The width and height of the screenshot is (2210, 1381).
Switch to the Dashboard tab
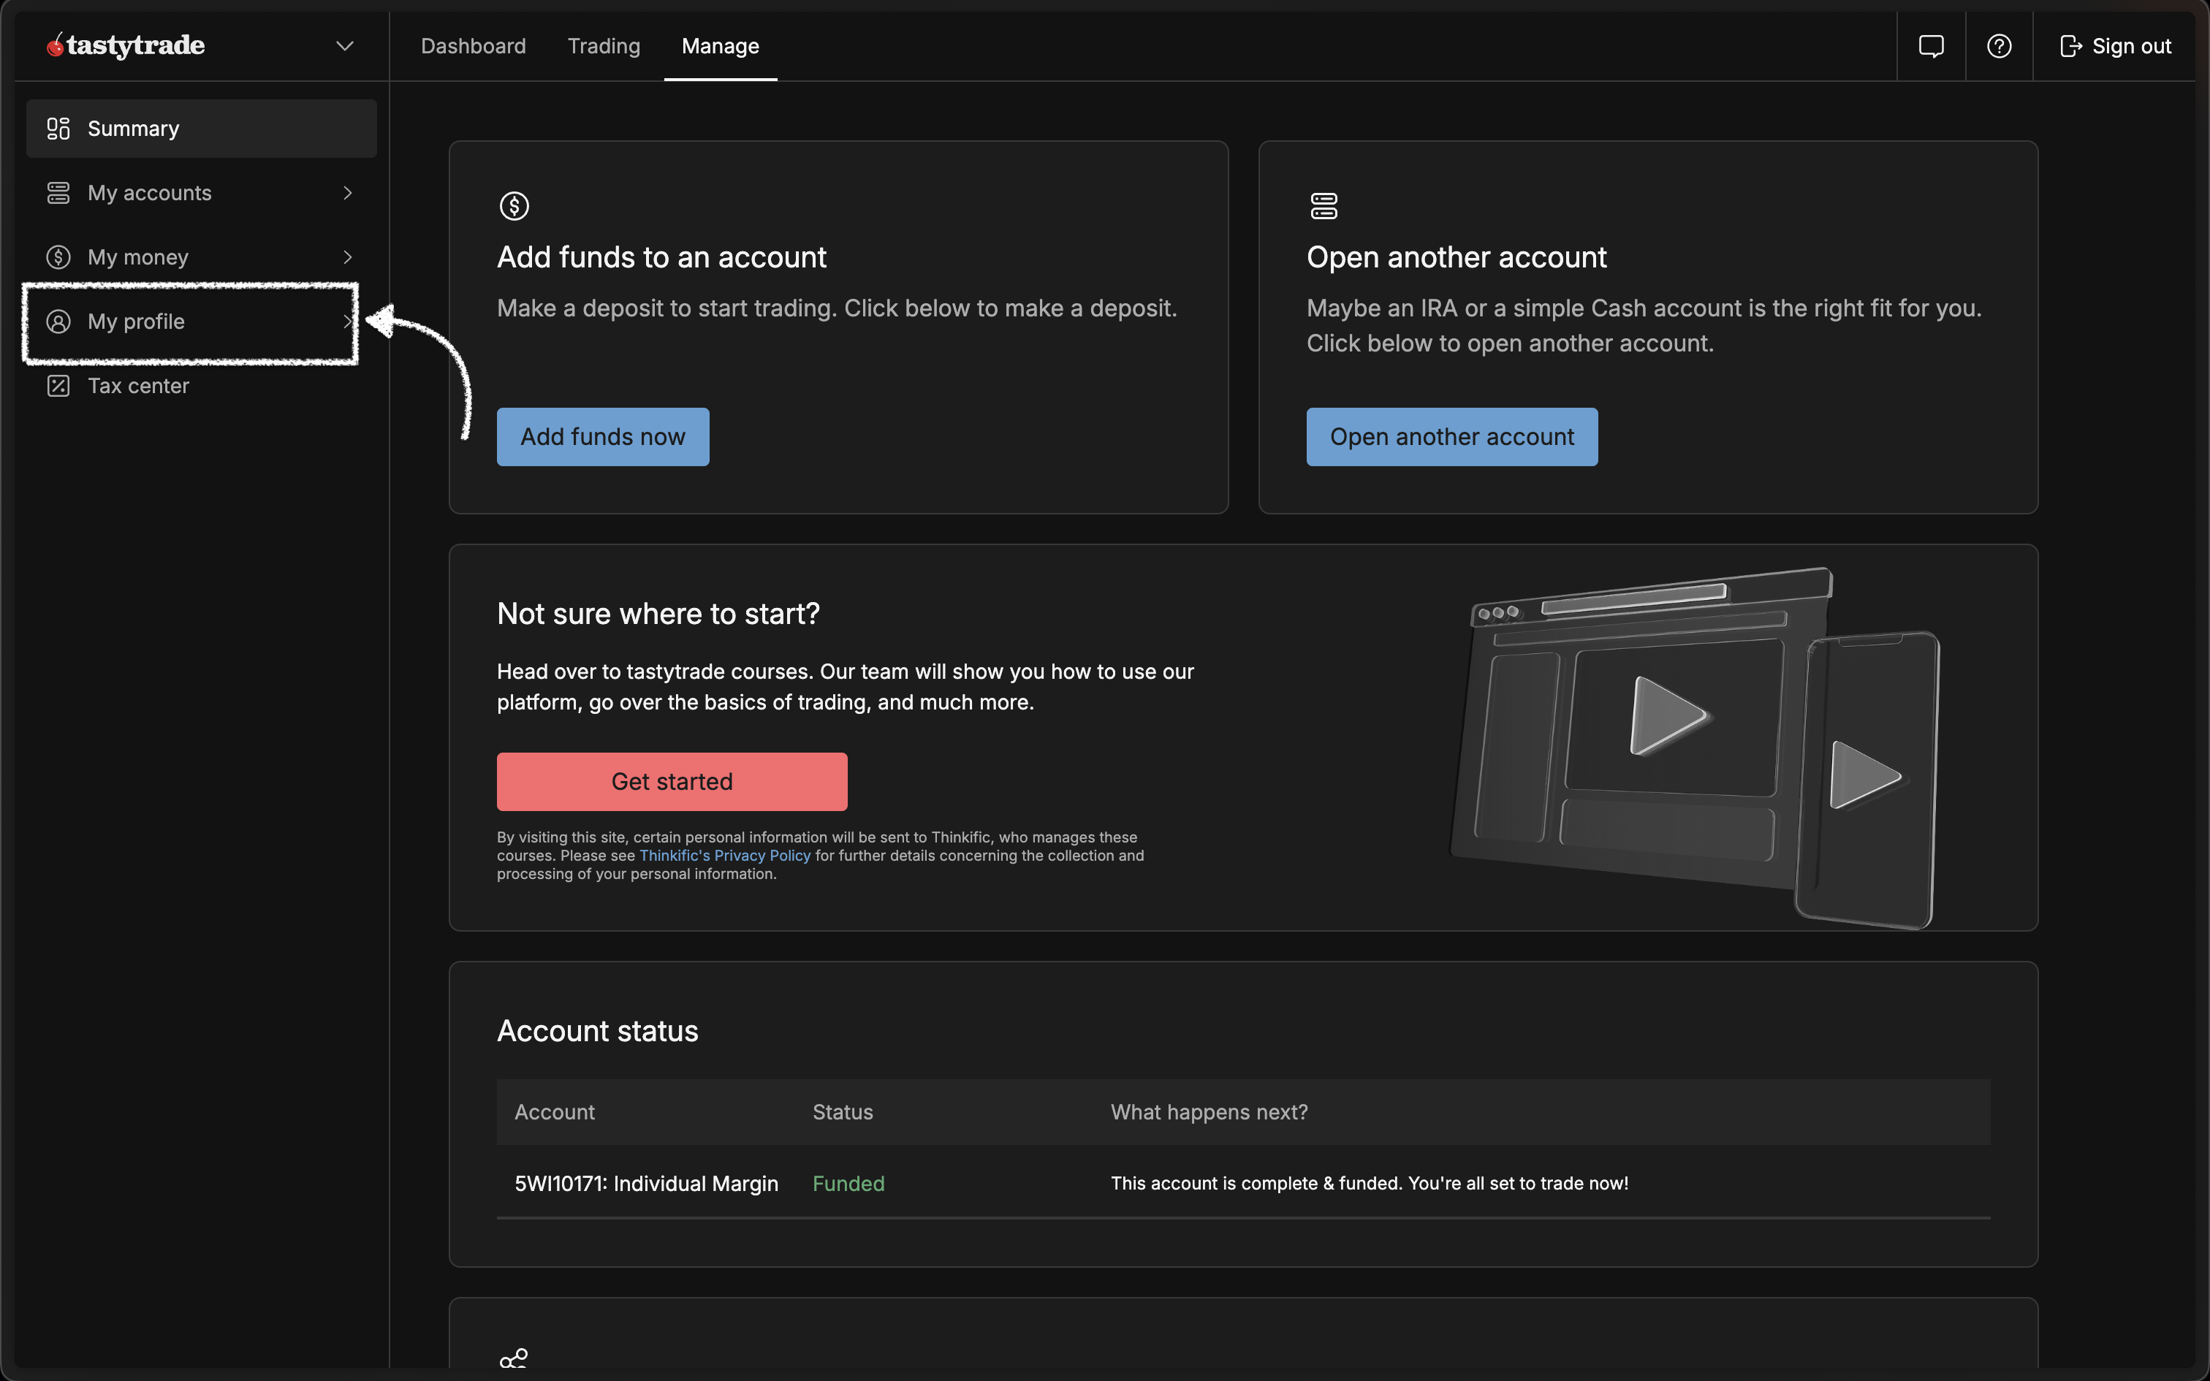coord(473,45)
